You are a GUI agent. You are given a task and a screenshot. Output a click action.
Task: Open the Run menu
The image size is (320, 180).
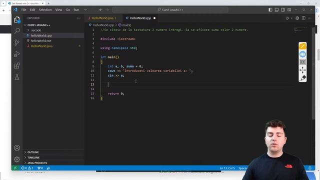click(76, 9)
